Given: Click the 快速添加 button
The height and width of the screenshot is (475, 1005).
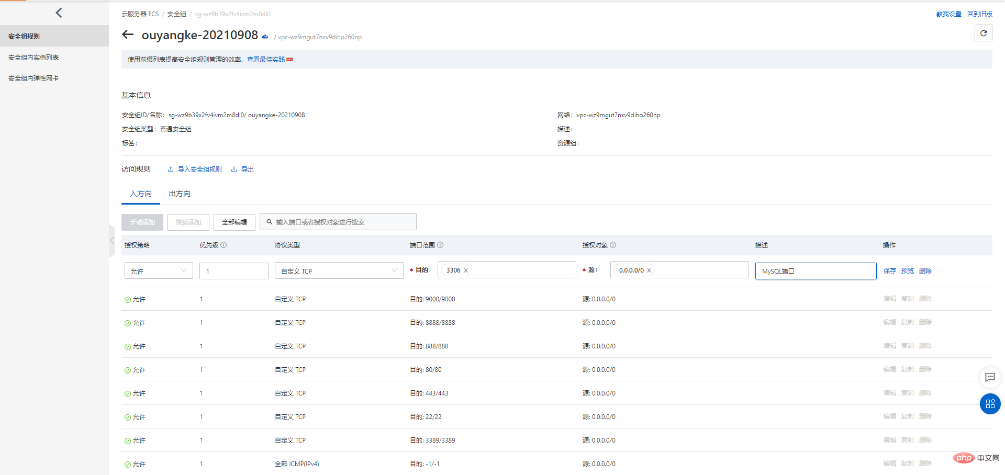Looking at the screenshot, I should [x=188, y=222].
